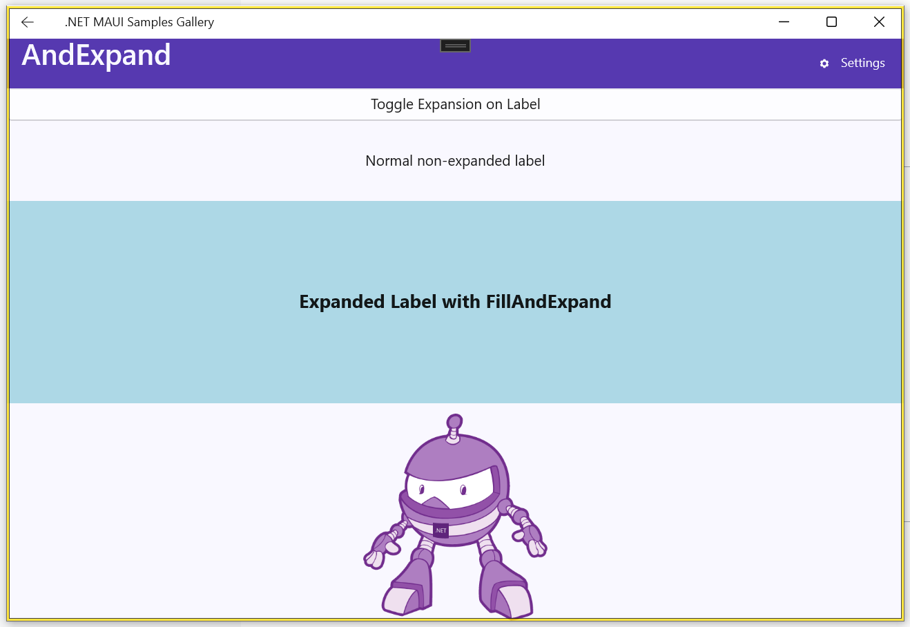Click the .NET badge on robot's chest
The height and width of the screenshot is (627, 910).
(441, 530)
